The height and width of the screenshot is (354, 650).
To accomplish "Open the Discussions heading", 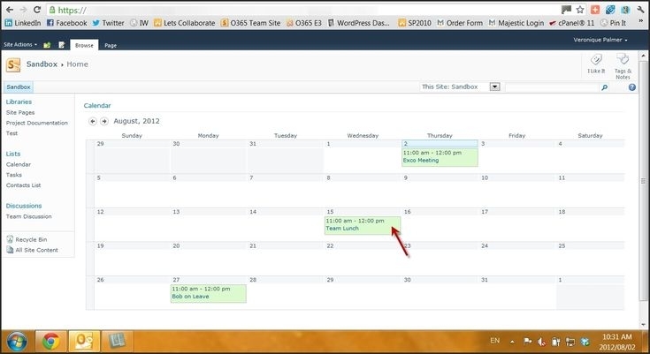I will coord(24,206).
